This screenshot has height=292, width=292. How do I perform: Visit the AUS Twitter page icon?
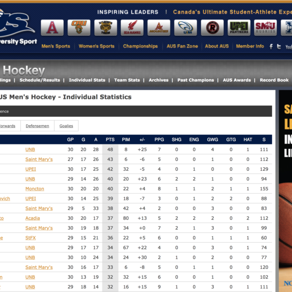(279, 47)
